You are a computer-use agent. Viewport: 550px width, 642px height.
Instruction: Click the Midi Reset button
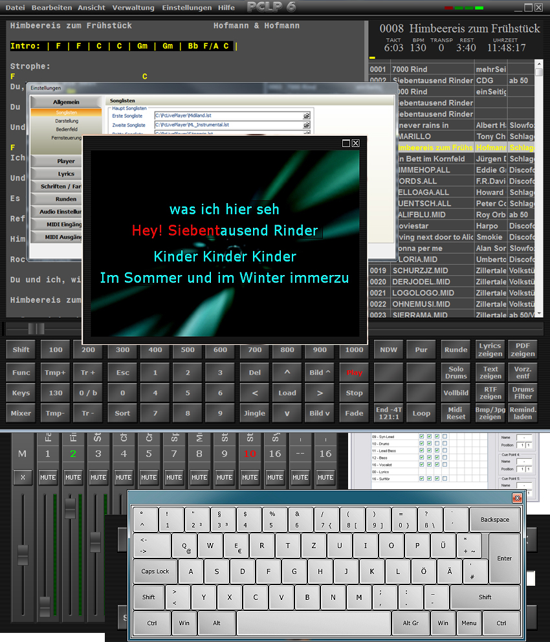[456, 413]
